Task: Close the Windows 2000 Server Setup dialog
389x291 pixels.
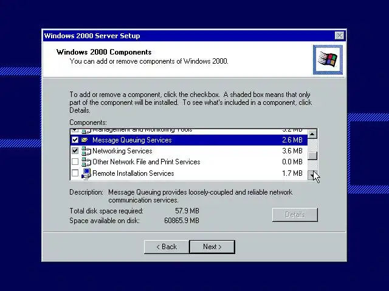Action: [339, 36]
